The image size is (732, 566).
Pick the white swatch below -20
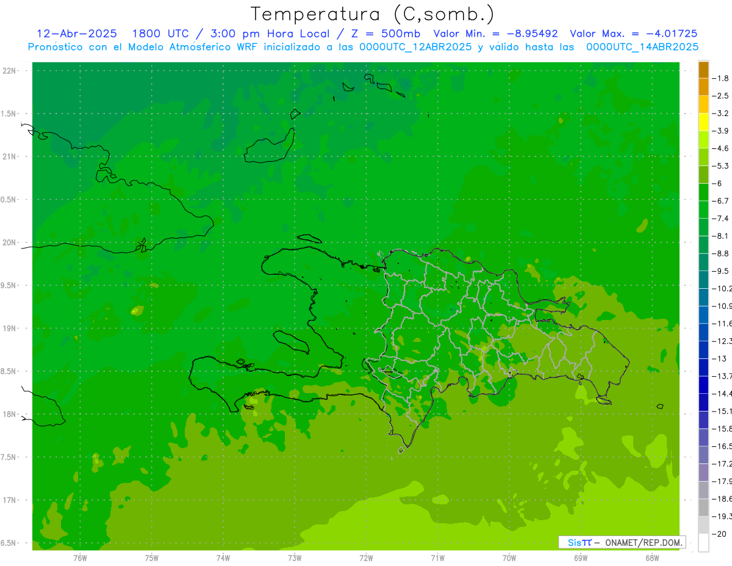[703, 543]
